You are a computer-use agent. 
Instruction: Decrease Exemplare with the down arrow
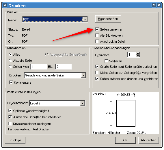click(138, 56)
